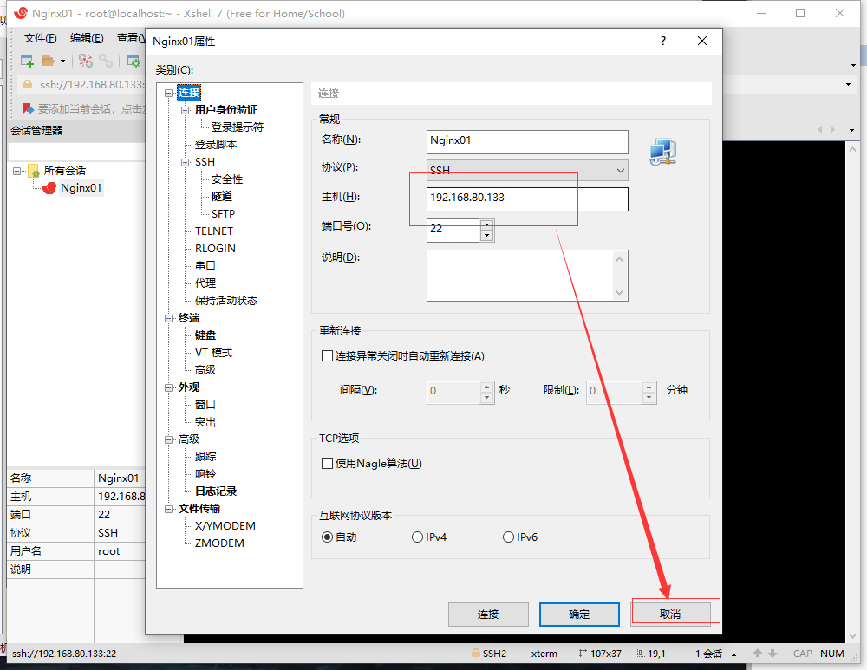The height and width of the screenshot is (670, 867).
Task: Enable 连接异常关闭时自动重新连接 checkbox
Action: click(x=327, y=356)
